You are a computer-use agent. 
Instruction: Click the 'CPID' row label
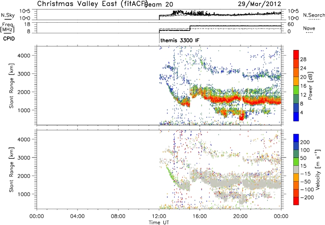click(x=9, y=39)
